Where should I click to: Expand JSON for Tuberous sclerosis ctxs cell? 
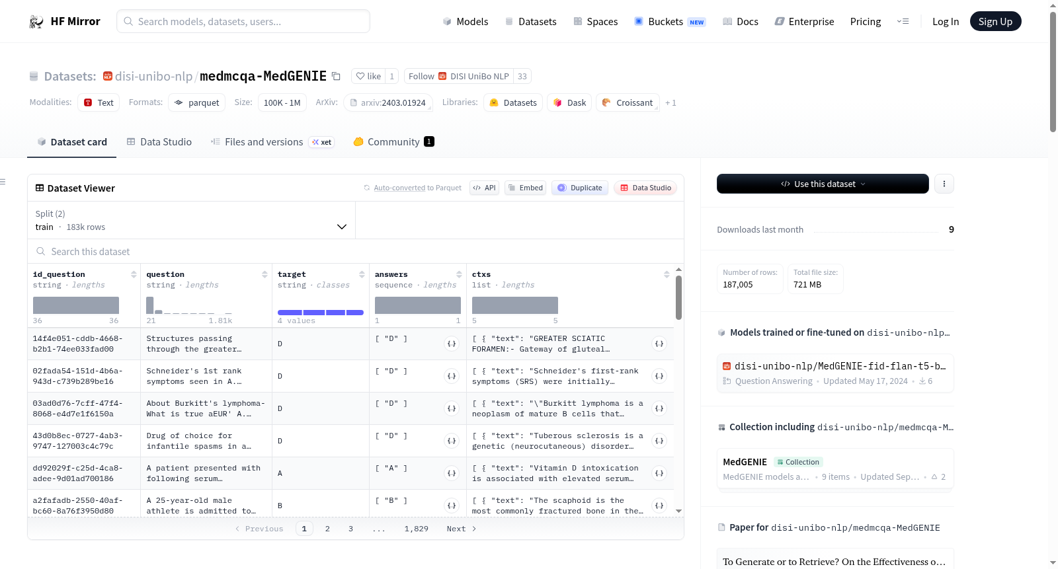pos(659,441)
